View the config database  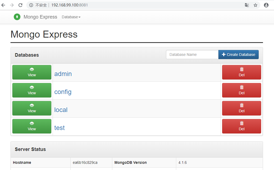pyautogui.click(x=32, y=90)
